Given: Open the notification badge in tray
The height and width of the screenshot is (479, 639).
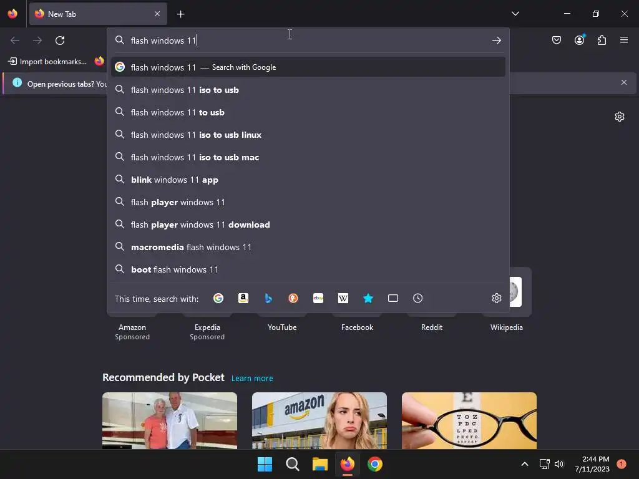Looking at the screenshot, I should pos(622,464).
